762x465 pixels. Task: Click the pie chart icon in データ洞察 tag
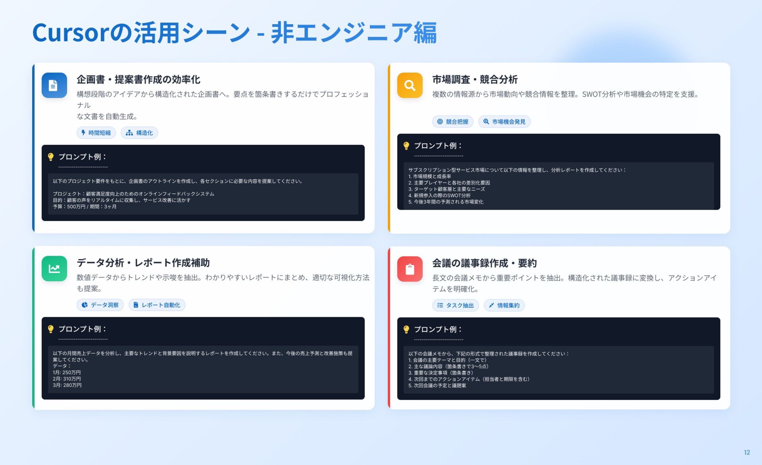click(85, 305)
